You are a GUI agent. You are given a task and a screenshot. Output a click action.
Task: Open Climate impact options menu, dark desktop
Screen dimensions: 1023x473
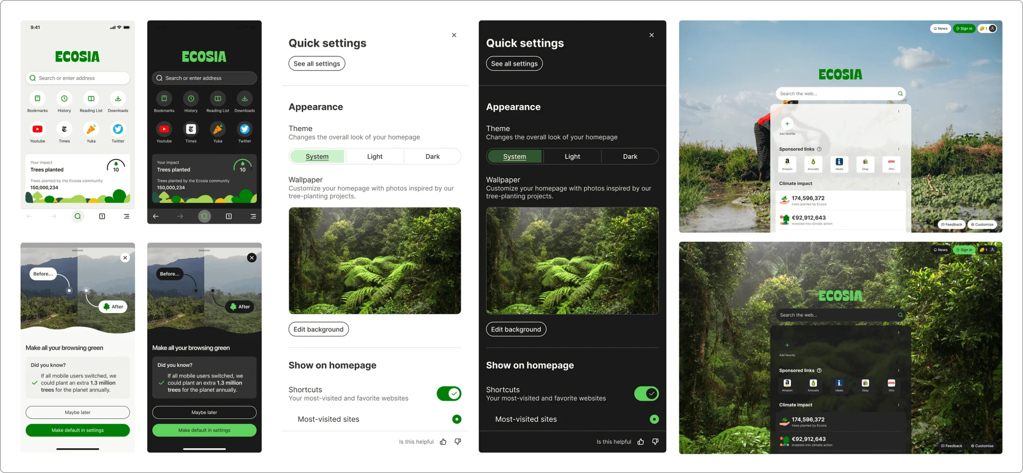click(x=899, y=405)
